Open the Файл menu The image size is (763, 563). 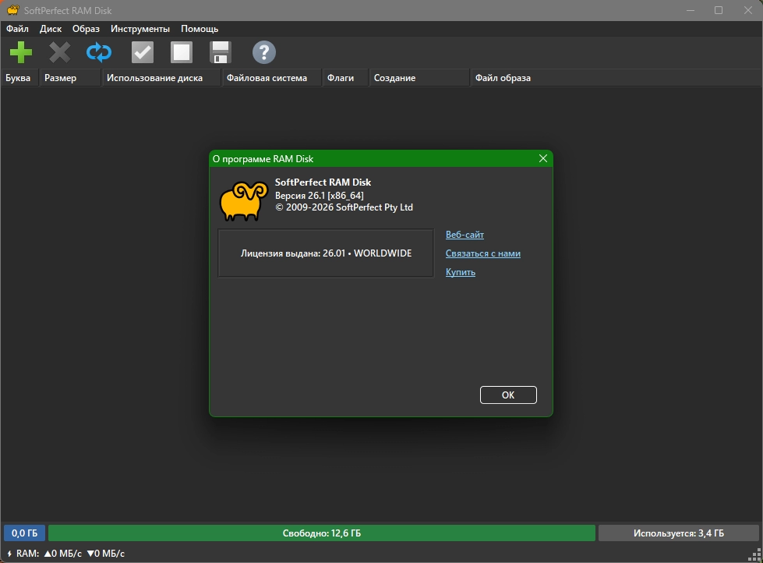[17, 29]
